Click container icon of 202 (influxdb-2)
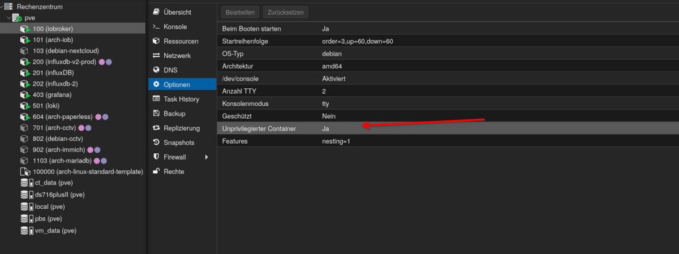 click(x=25, y=84)
